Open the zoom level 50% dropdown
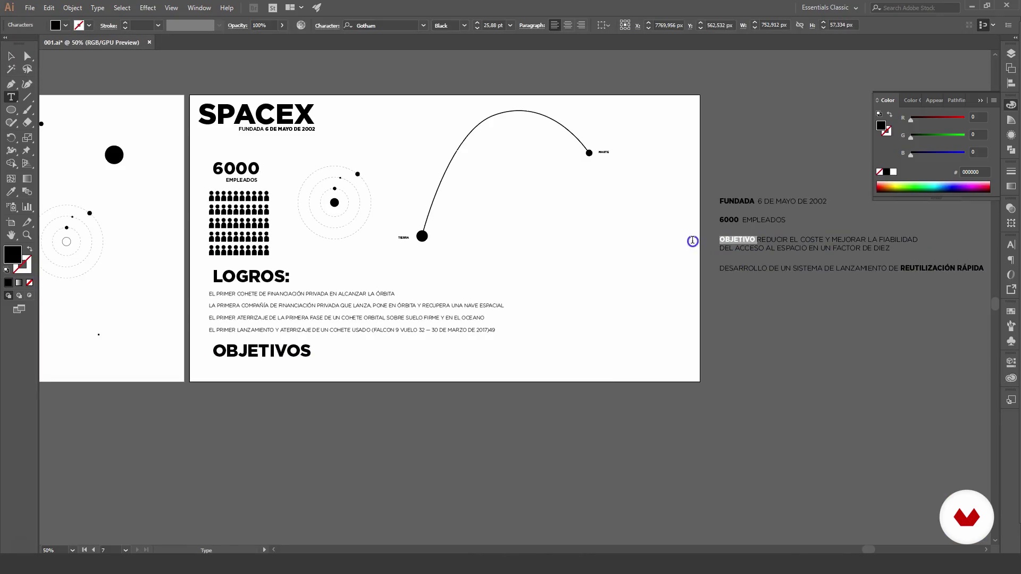The height and width of the screenshot is (574, 1021). (x=72, y=550)
